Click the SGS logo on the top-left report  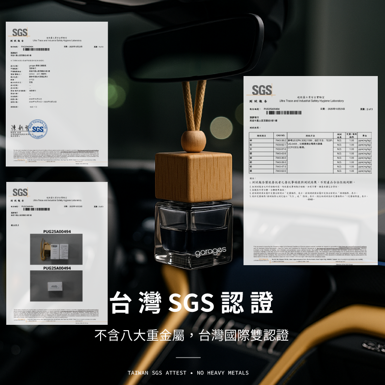coord(20,33)
